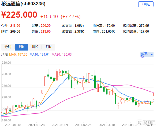Click the latest red candlestick at chart's right edge

[153, 96]
